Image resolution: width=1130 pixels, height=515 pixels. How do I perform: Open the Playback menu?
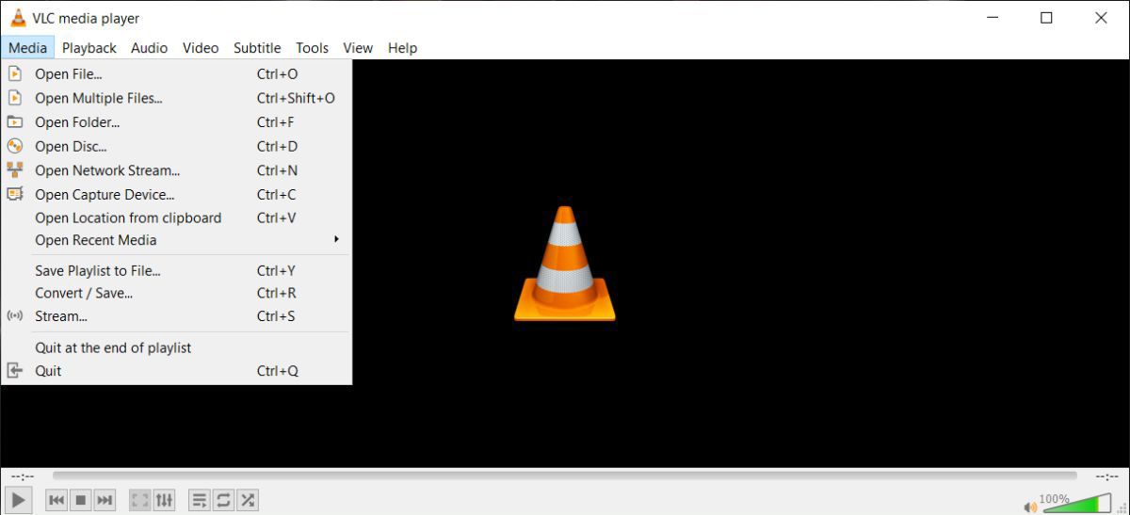pyautogui.click(x=89, y=48)
